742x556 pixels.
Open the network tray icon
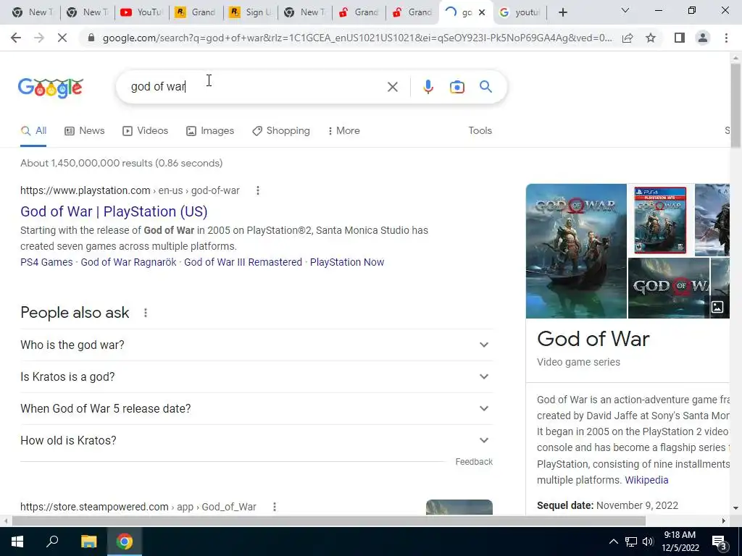631,542
